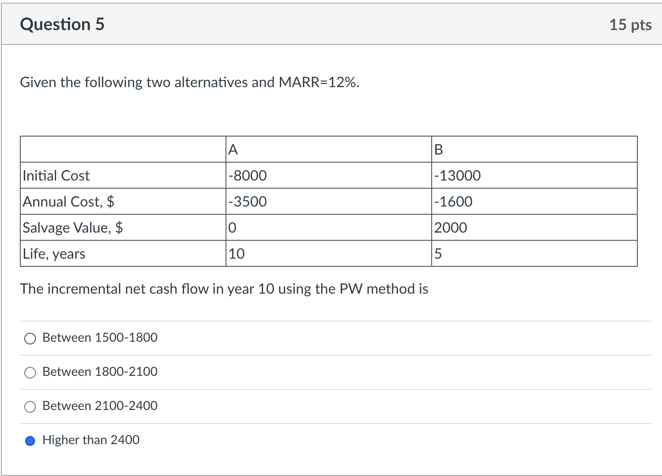Viewport: 662px width, 476px height.
Task: Choose the Between 1800-2100 answer option
Action: pos(30,372)
